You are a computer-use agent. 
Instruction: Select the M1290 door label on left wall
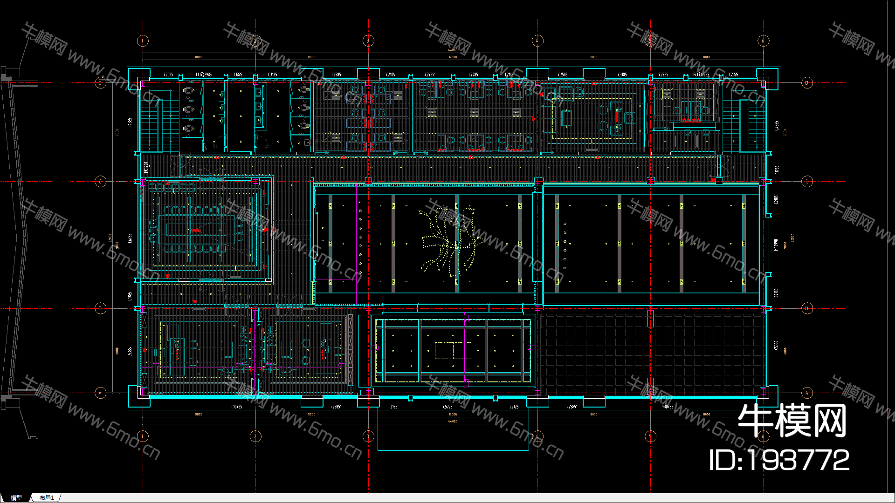(x=146, y=167)
